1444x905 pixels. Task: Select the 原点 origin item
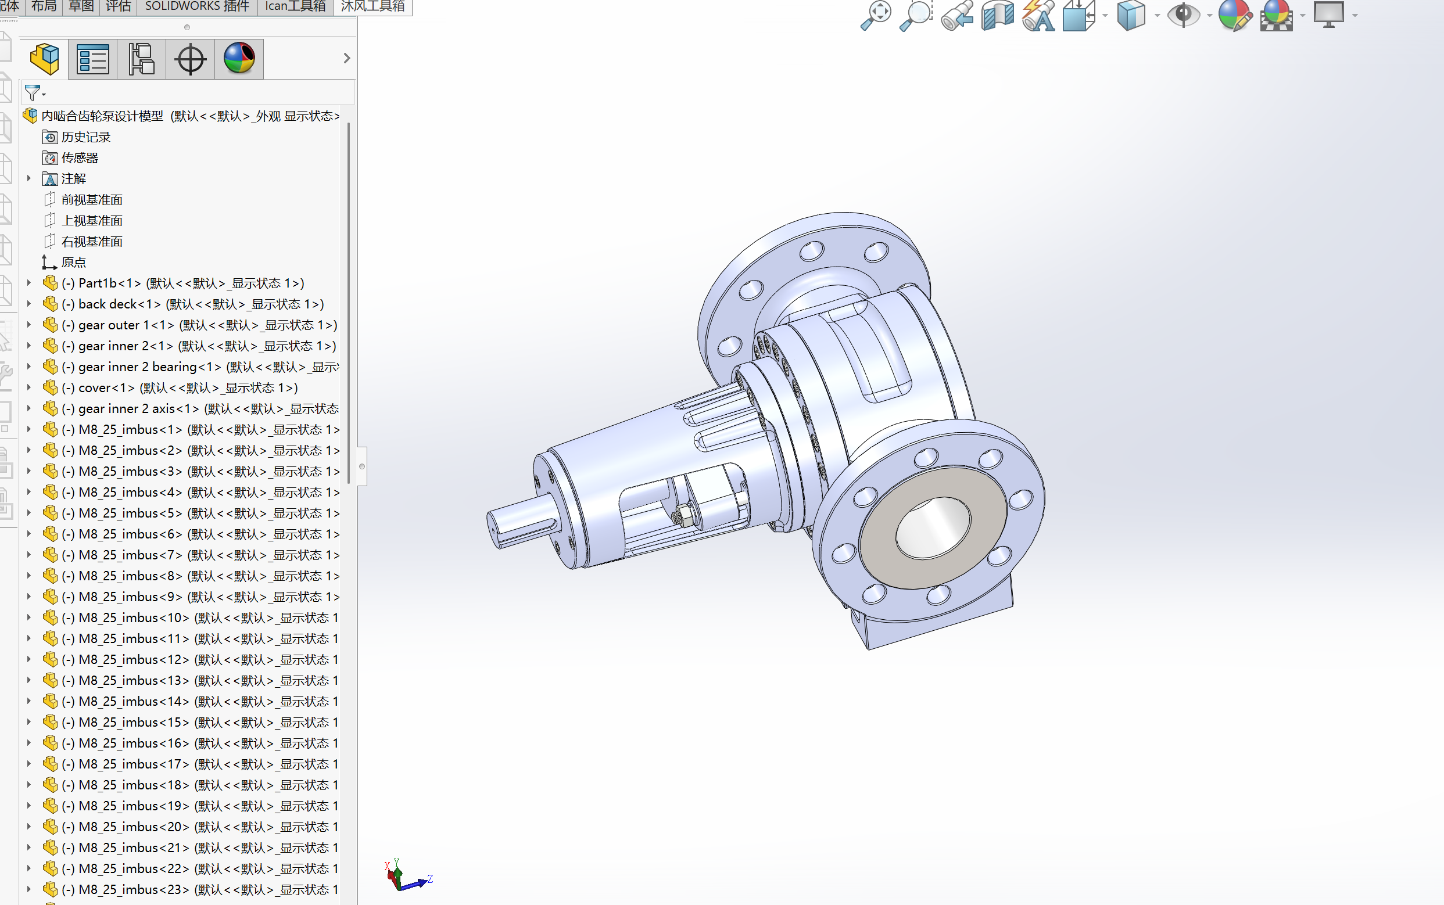coord(74,263)
